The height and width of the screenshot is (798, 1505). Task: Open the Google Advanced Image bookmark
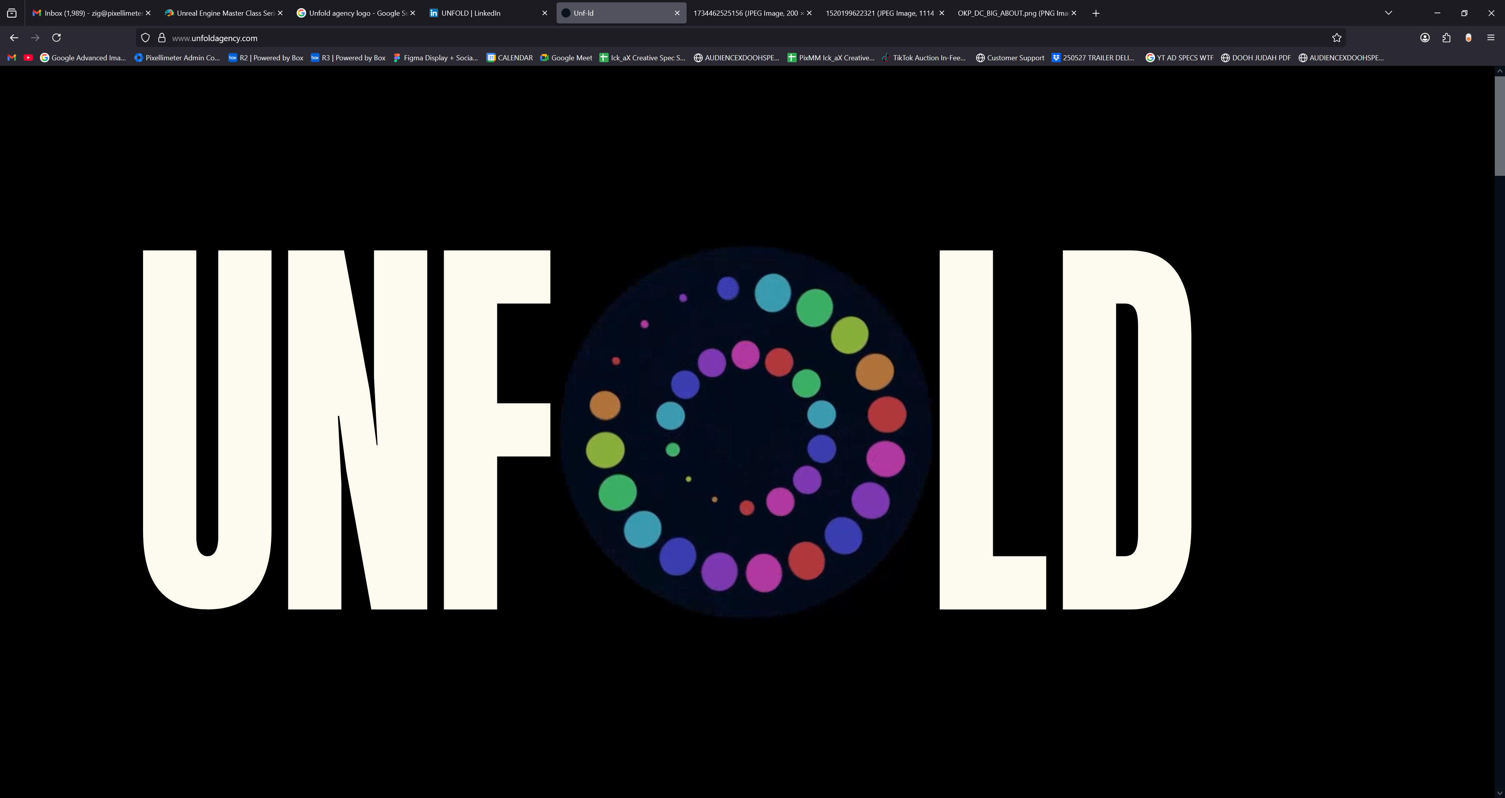[83, 58]
